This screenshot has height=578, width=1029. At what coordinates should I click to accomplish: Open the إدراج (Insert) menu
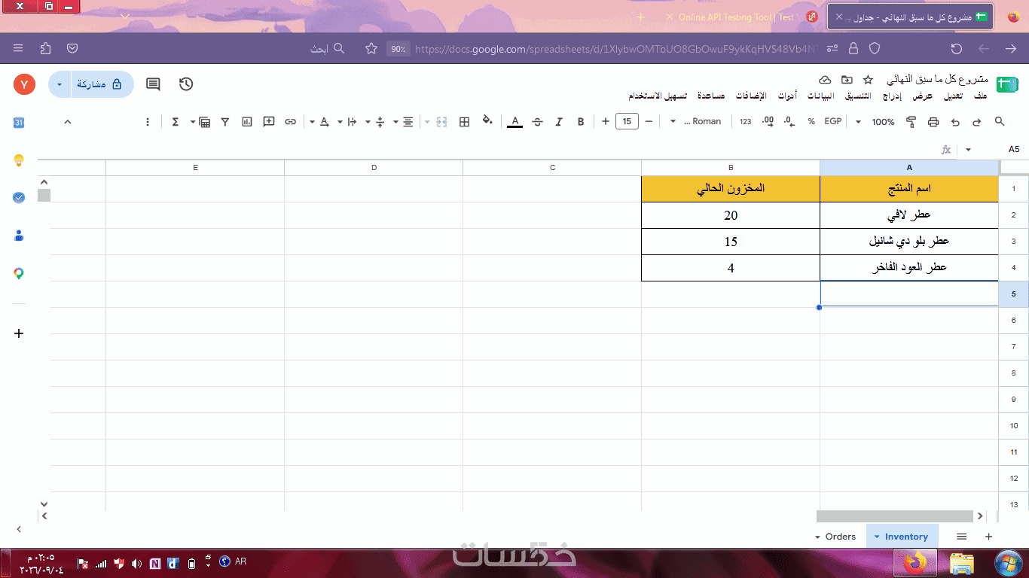[x=893, y=96]
